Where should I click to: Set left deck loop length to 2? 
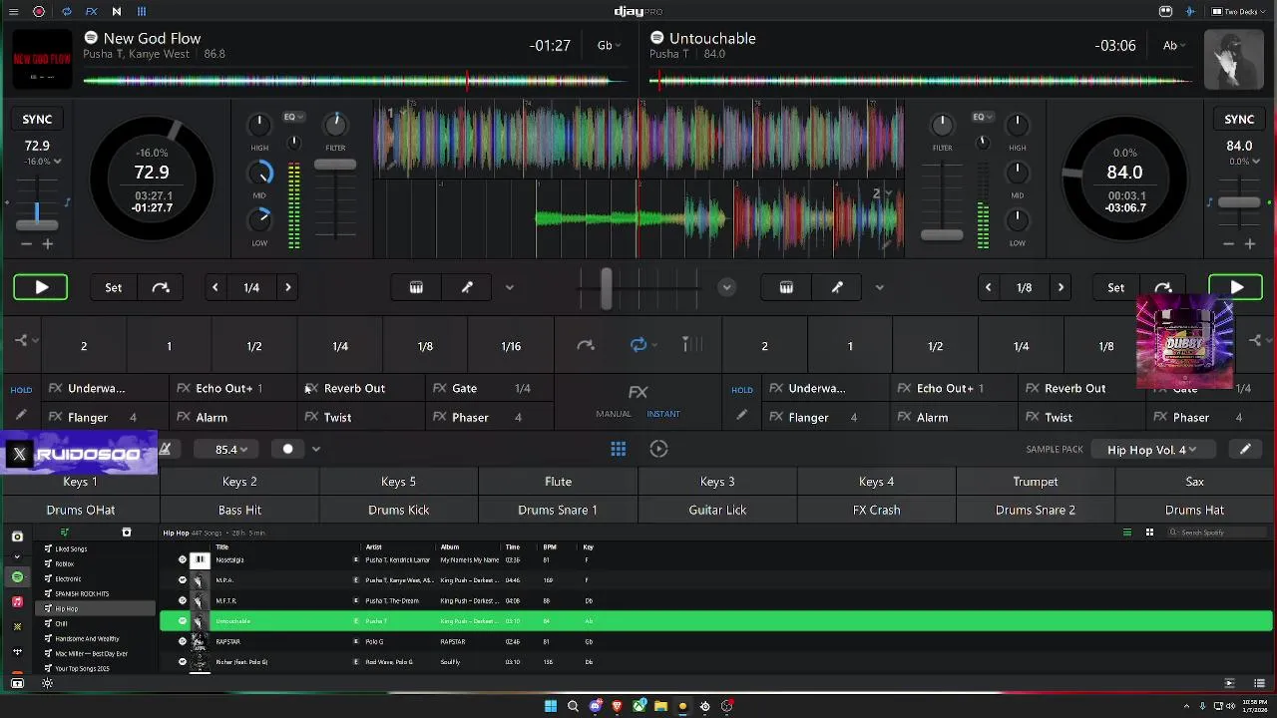click(x=84, y=346)
